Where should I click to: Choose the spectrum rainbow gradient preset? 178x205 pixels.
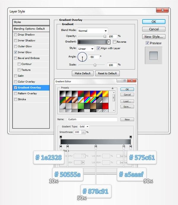(87, 100)
